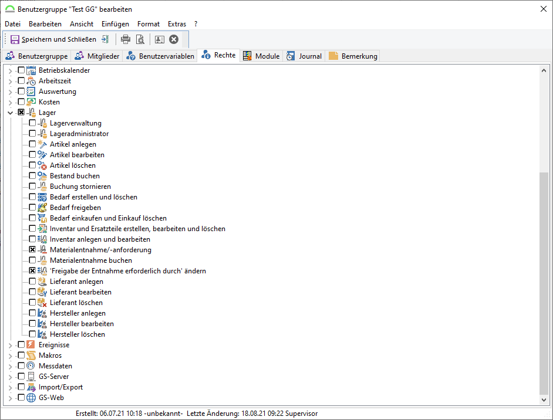Click the Auswertung chart icon
The height and width of the screenshot is (420, 553).
pos(31,92)
